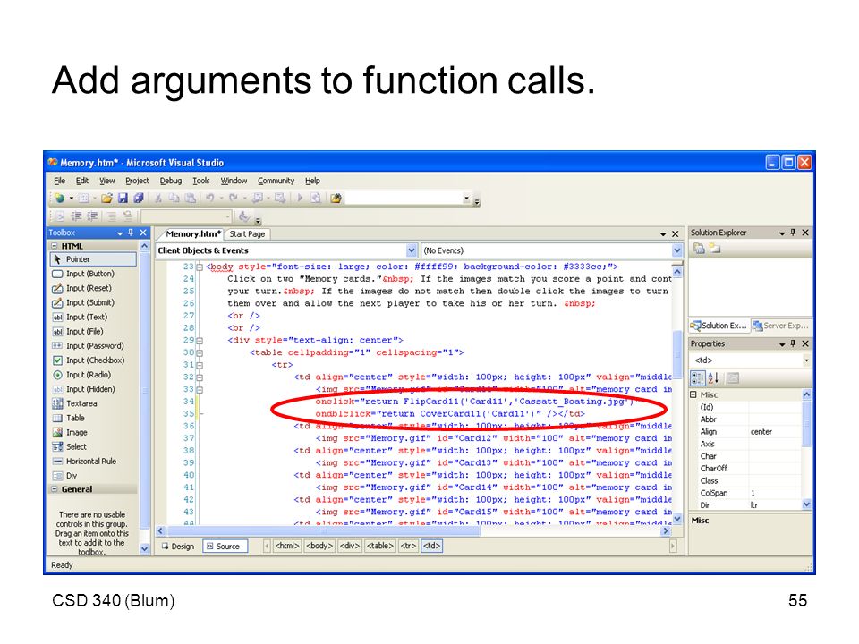Open the <td> element dropdown in Properties
This screenshot has width=859, height=644.
click(806, 360)
